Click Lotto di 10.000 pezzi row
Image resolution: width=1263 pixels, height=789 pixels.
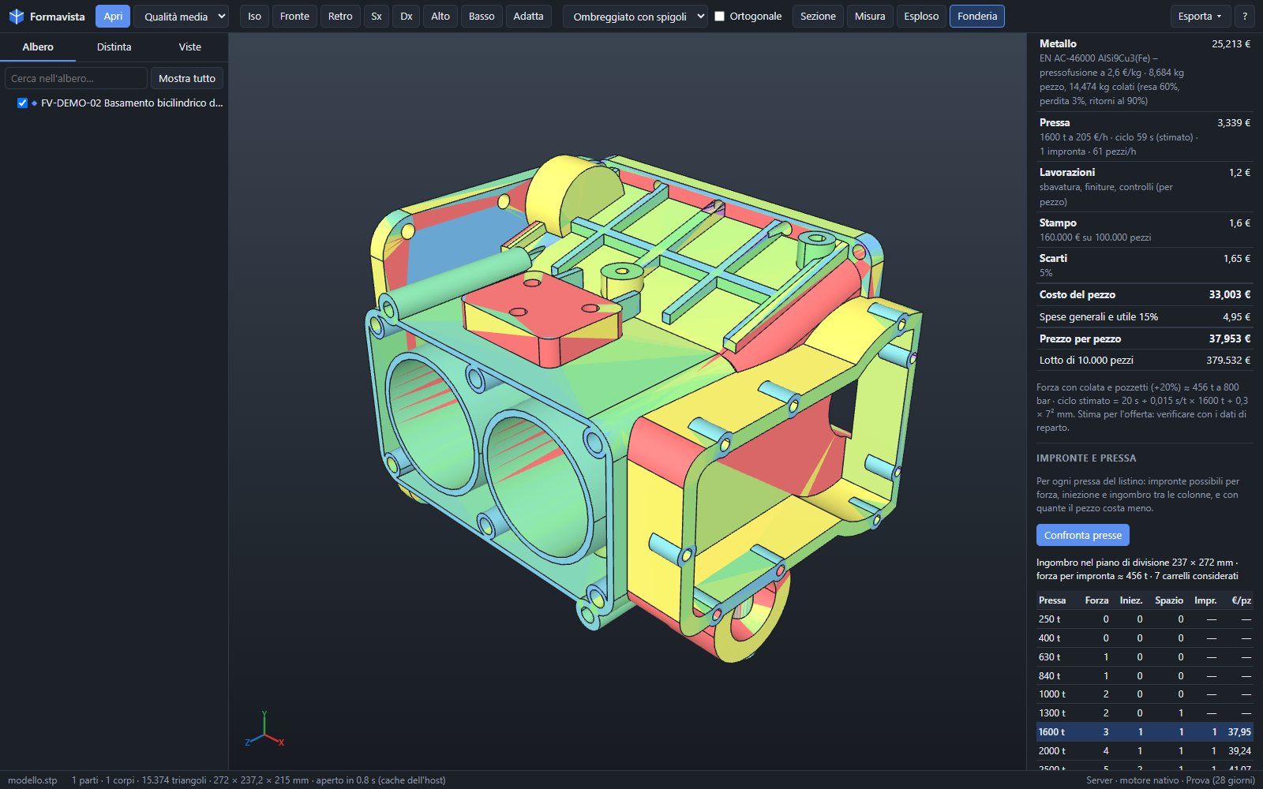pyautogui.click(x=1145, y=361)
